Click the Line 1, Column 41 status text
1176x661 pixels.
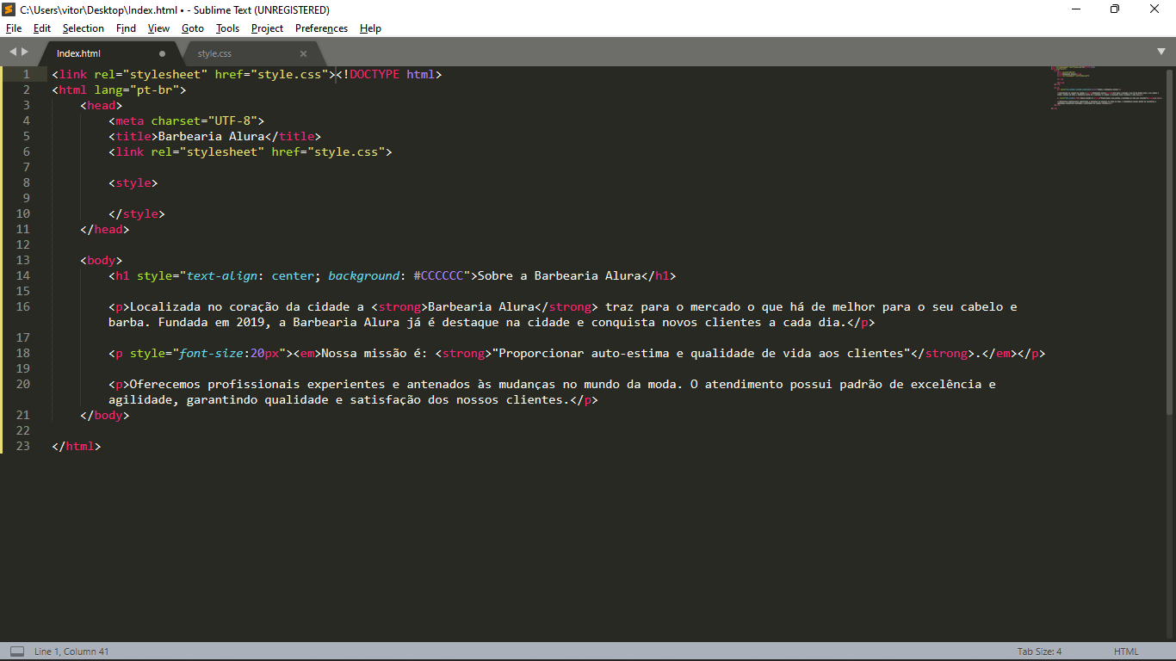(x=71, y=652)
